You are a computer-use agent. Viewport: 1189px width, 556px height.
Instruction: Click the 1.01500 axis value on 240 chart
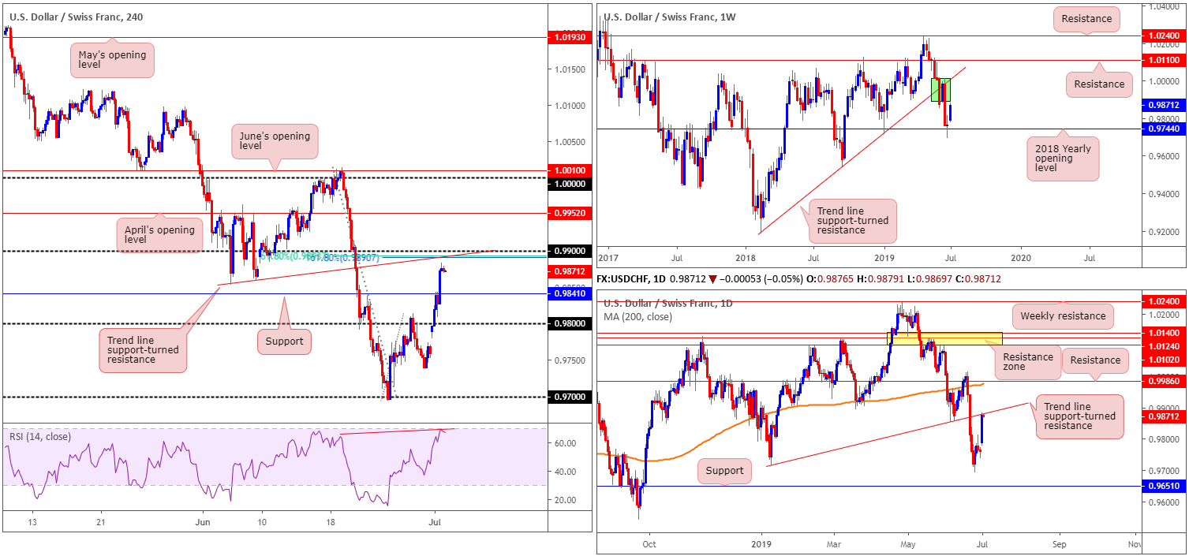click(568, 69)
